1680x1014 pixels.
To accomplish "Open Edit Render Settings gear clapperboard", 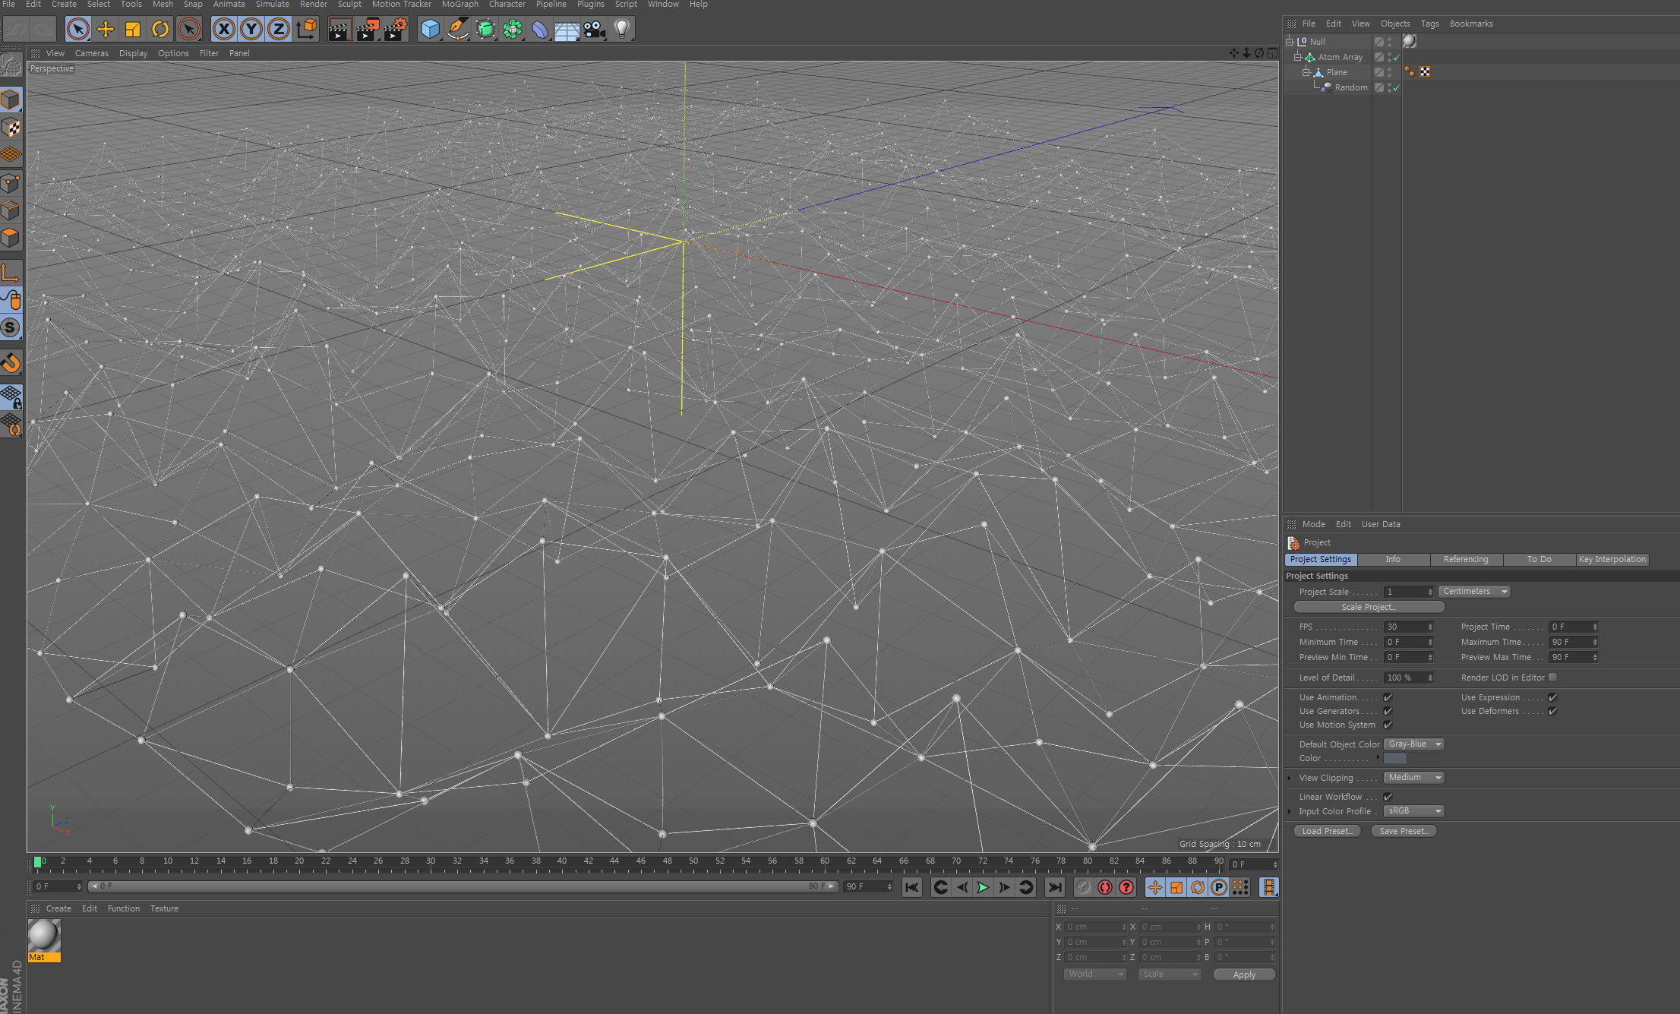I will [x=396, y=30].
